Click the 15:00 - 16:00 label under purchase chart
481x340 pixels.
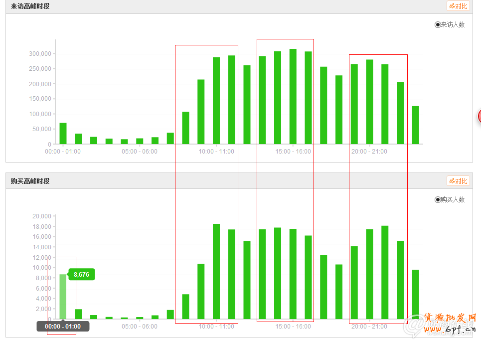(x=293, y=327)
